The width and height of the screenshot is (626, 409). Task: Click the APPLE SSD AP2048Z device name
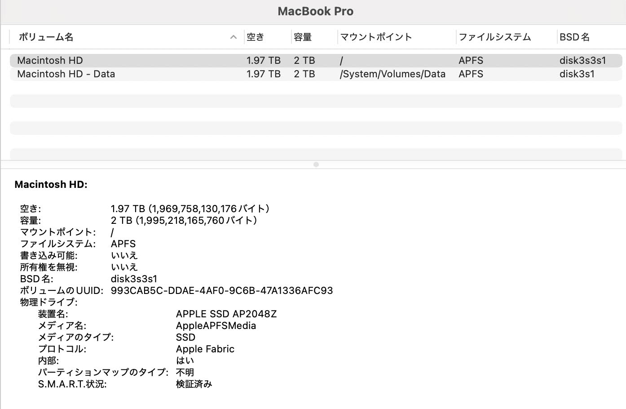226,314
